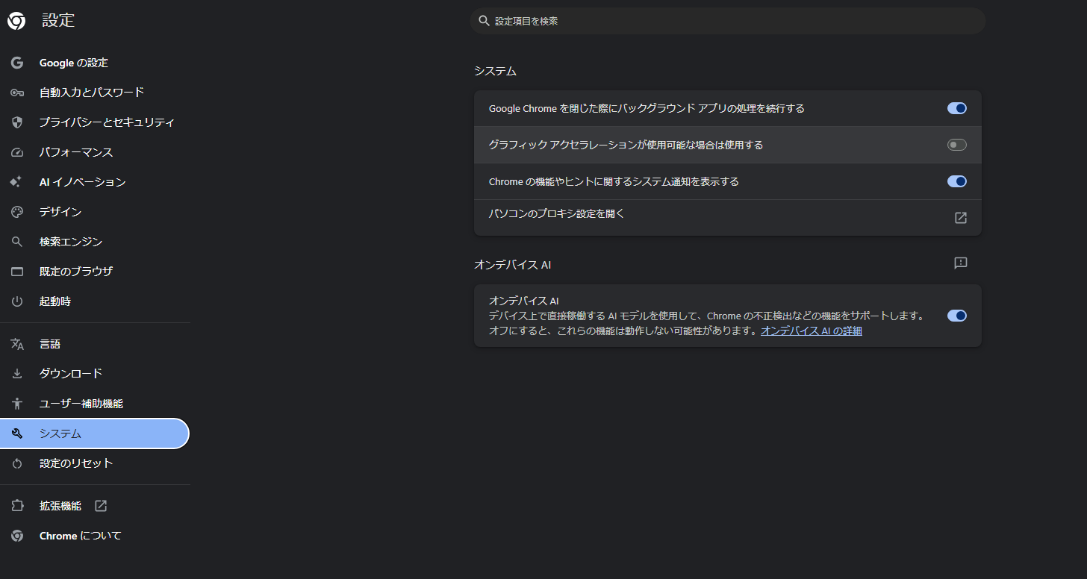Click the オンデバイス AI の詳細 link
Screen dimensions: 1087x579
[812, 331]
